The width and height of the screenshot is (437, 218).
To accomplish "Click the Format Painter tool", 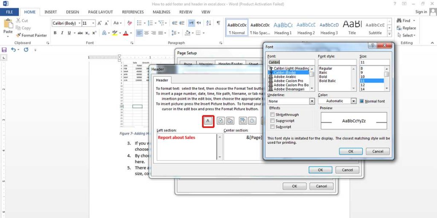I will 31,35.
